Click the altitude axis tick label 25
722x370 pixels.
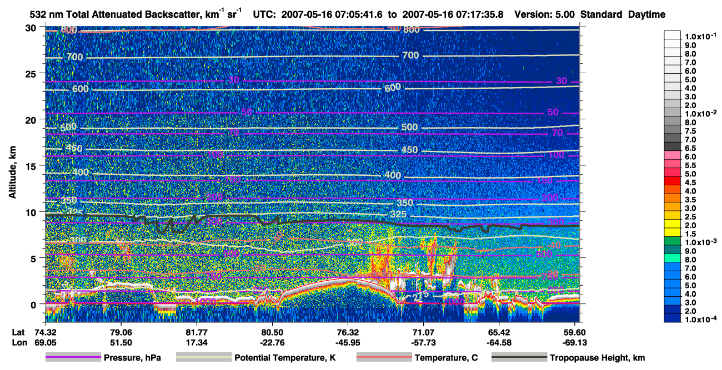coord(31,74)
